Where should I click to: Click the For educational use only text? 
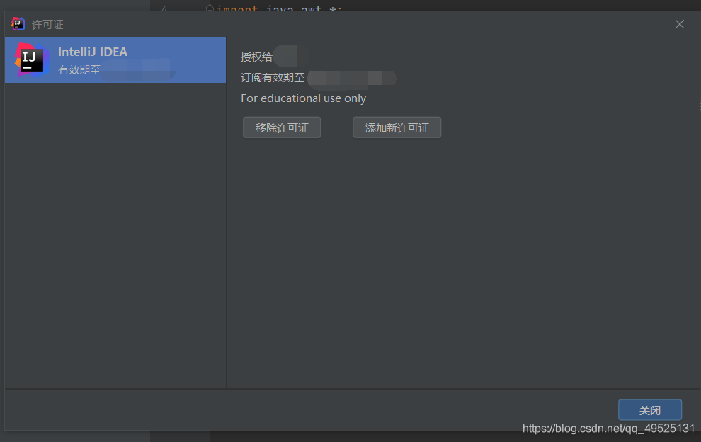click(x=303, y=98)
